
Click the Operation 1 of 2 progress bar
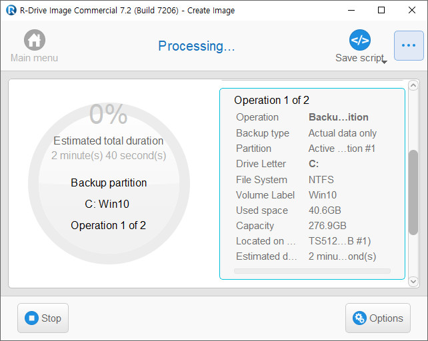coord(312,271)
